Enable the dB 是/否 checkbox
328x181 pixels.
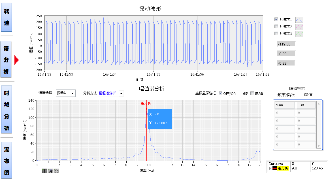252,93
